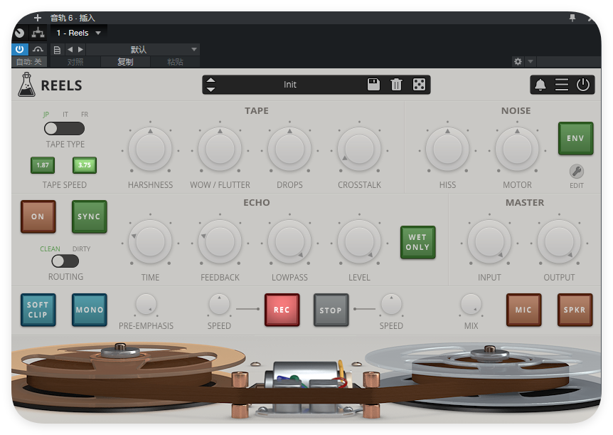Select the IT tape type label
The height and width of the screenshot is (435, 613).
coord(65,115)
